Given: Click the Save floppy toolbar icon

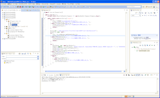Looking at the screenshot, I should 9,7.
